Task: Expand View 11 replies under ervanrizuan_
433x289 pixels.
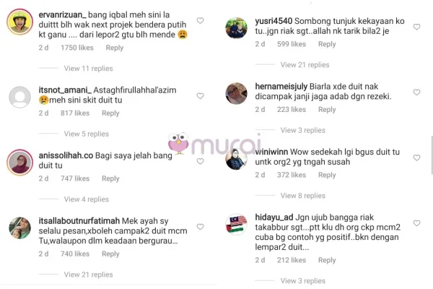Action: coord(88,69)
